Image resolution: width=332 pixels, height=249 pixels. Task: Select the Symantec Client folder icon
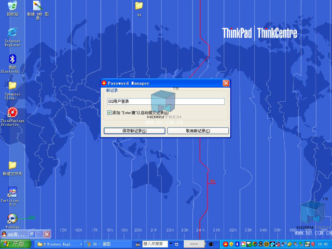point(12,86)
